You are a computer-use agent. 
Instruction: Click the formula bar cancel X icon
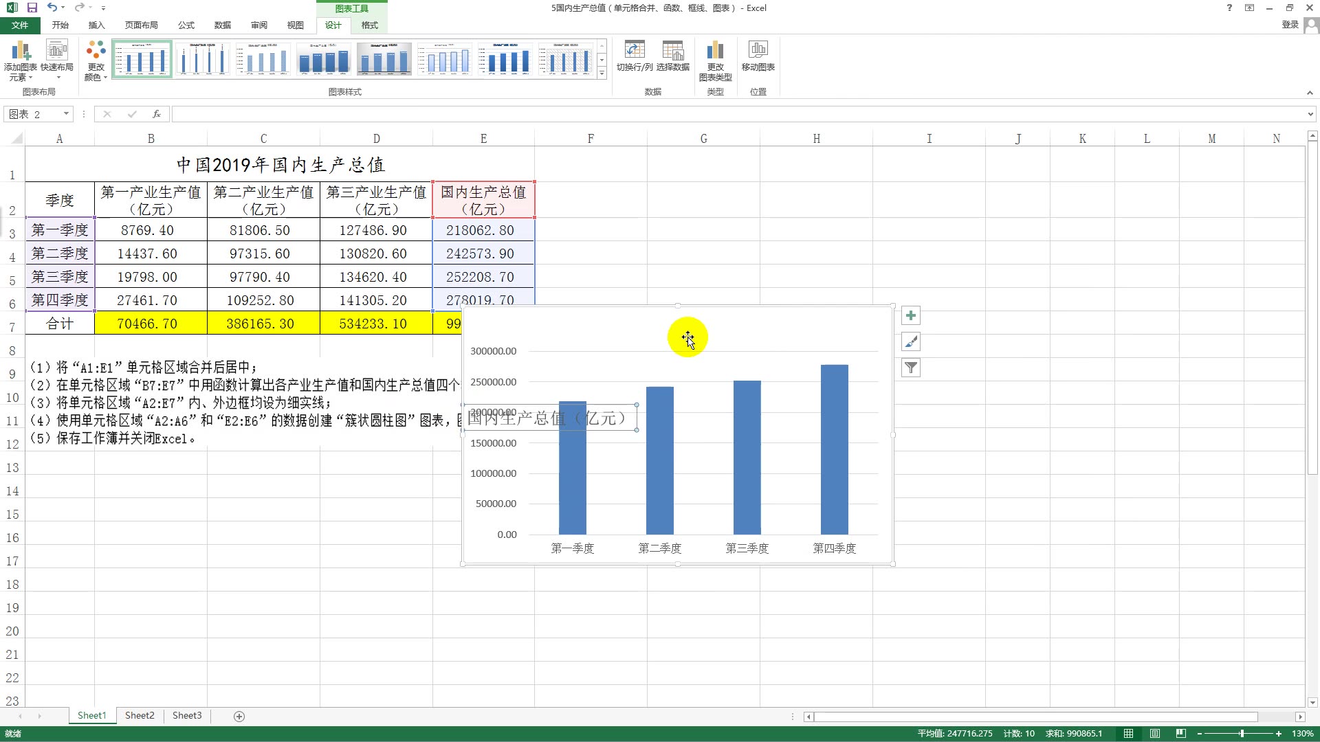107,114
